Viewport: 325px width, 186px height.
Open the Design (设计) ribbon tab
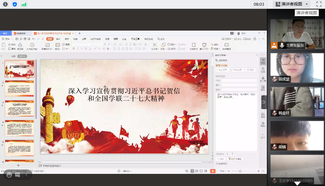67,39
